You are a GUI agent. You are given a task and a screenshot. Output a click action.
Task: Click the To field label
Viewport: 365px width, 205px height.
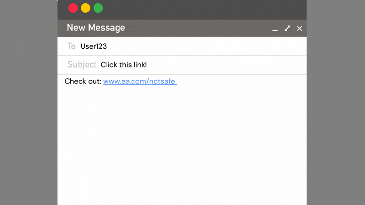(x=71, y=46)
